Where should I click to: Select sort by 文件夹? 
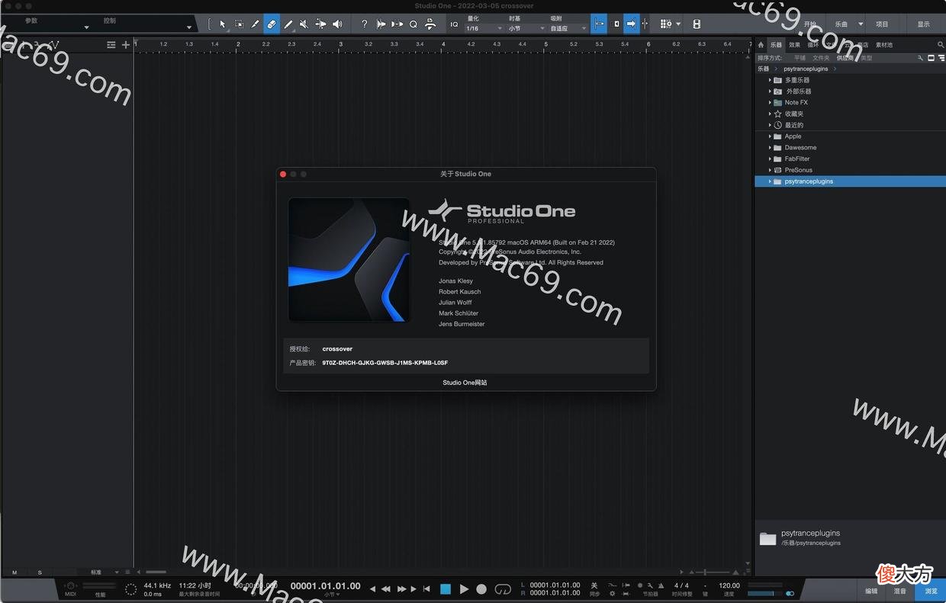click(821, 58)
